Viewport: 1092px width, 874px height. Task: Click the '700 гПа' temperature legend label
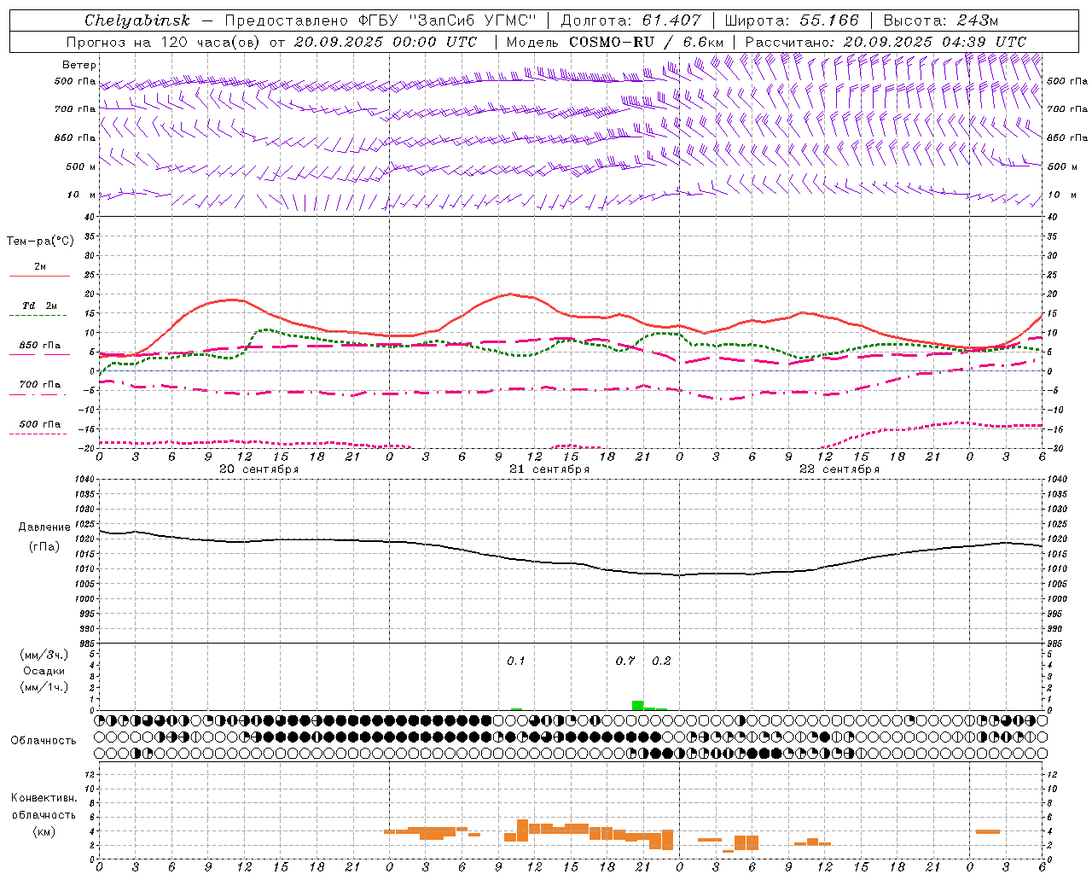tap(40, 385)
